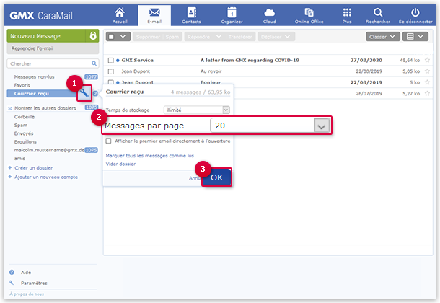Image resolution: width=440 pixels, height=303 pixels.
Task: Open the select-all checkbox dropdown in toolbar
Action: click(118, 37)
